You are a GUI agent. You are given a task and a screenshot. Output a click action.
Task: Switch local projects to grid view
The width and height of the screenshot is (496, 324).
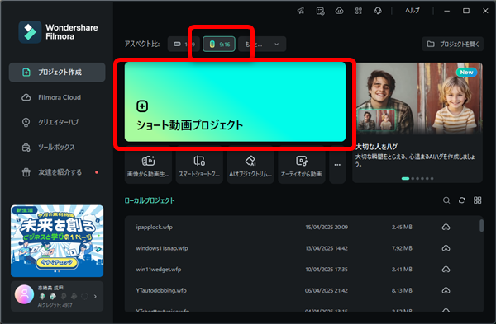click(x=477, y=200)
